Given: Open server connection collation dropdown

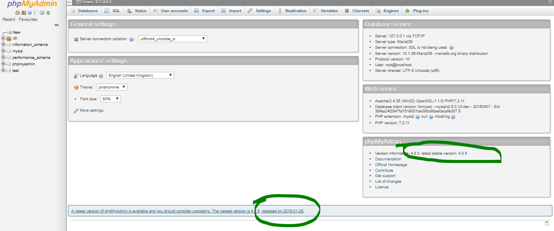Looking at the screenshot, I should 172,39.
